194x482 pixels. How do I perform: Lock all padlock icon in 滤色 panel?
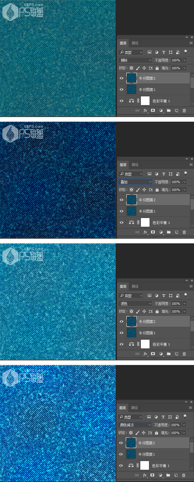(157, 311)
